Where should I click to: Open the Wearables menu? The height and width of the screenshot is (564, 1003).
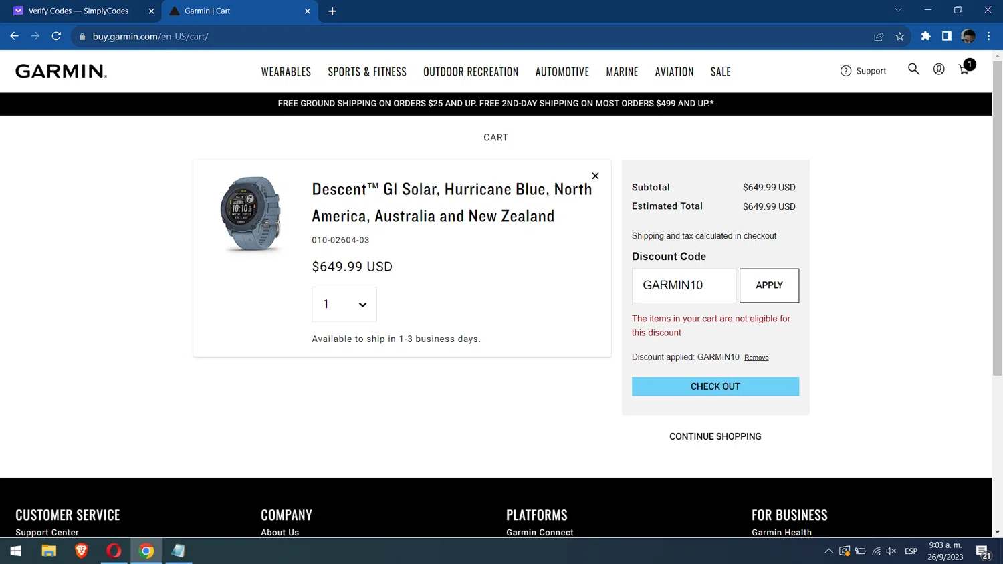point(286,72)
